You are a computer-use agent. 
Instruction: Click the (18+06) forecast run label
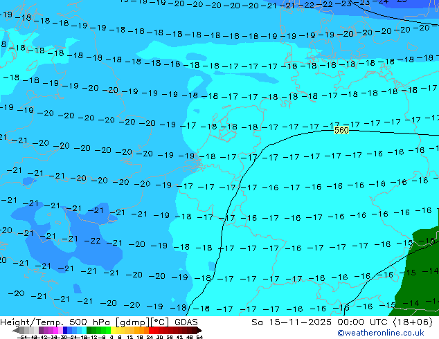(x=413, y=322)
